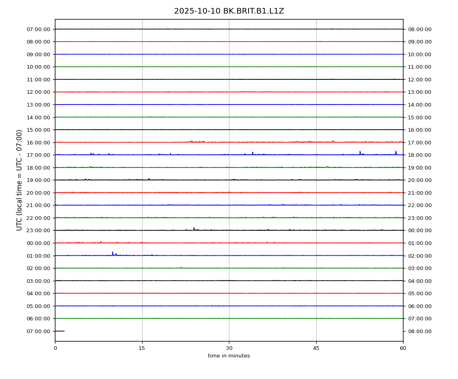Click the right-axis 18:00:00 time label
458x379 pixels.
[419, 155]
